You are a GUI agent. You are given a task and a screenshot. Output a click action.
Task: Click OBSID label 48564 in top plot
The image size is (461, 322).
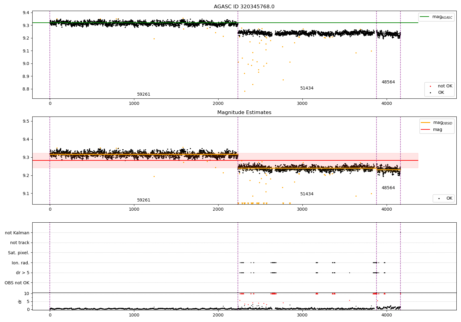tap(388, 82)
